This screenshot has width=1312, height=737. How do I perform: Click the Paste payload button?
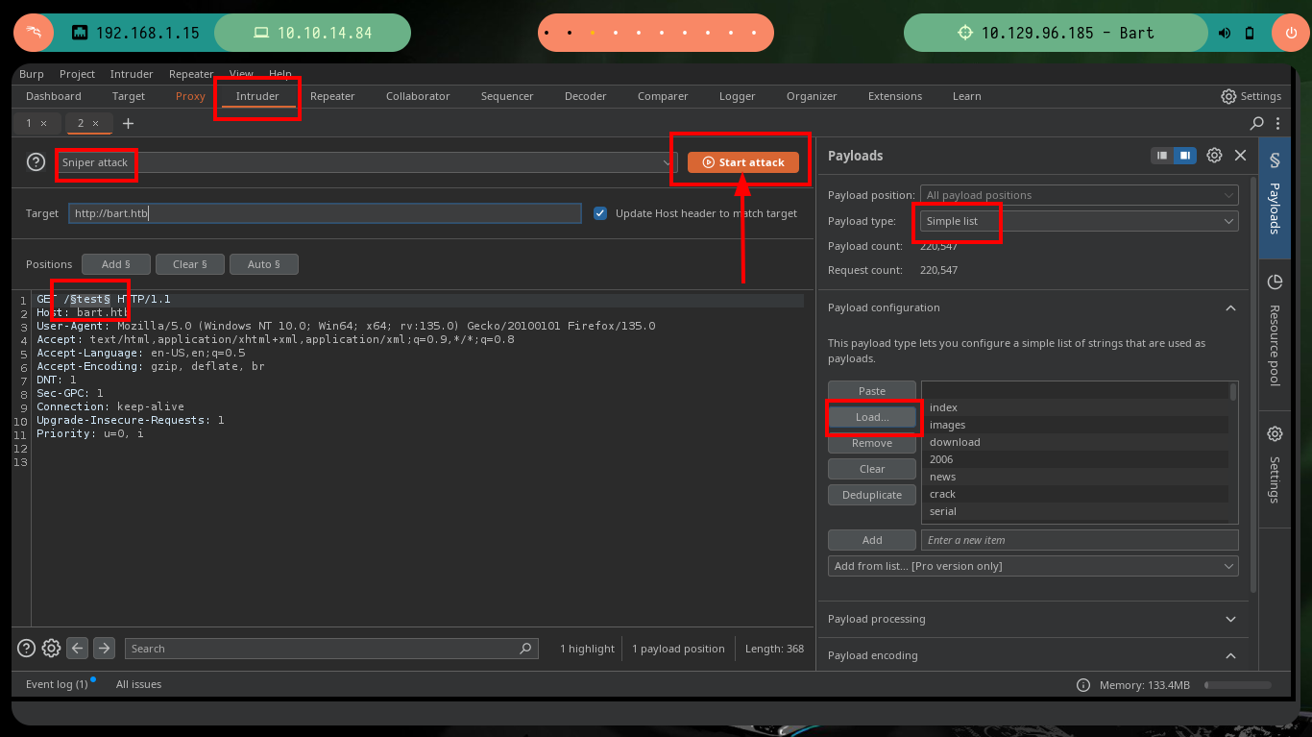pos(872,391)
